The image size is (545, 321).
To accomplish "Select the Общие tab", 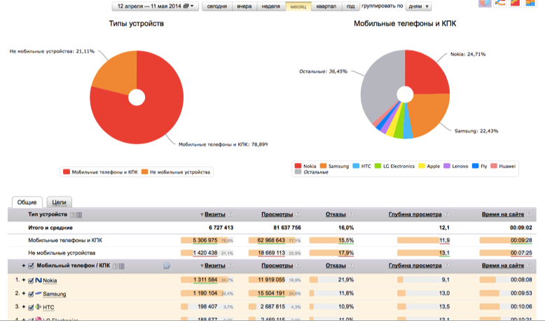I will tap(27, 202).
